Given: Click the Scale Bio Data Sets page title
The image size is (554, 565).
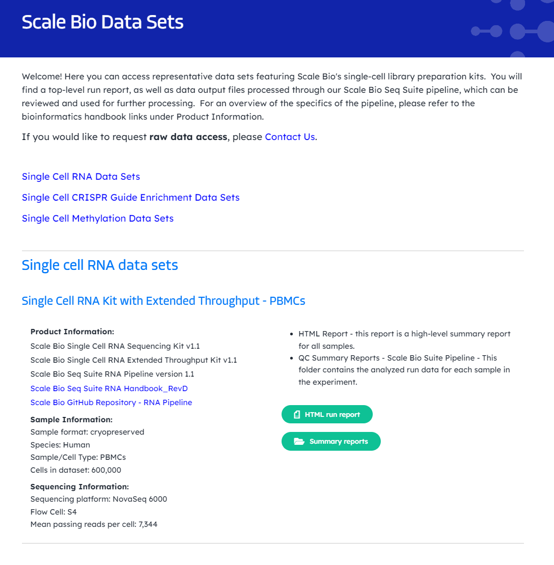Looking at the screenshot, I should coord(102,23).
